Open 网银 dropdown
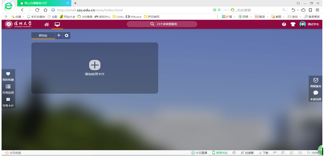Viewport: 327px width, 157px height. pos(245,17)
